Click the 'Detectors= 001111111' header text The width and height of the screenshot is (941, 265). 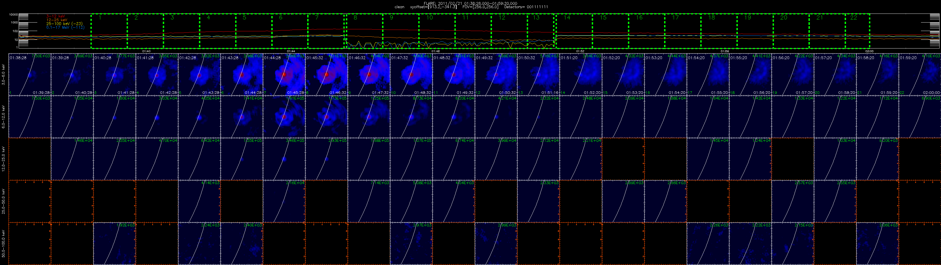pyautogui.click(x=526, y=7)
